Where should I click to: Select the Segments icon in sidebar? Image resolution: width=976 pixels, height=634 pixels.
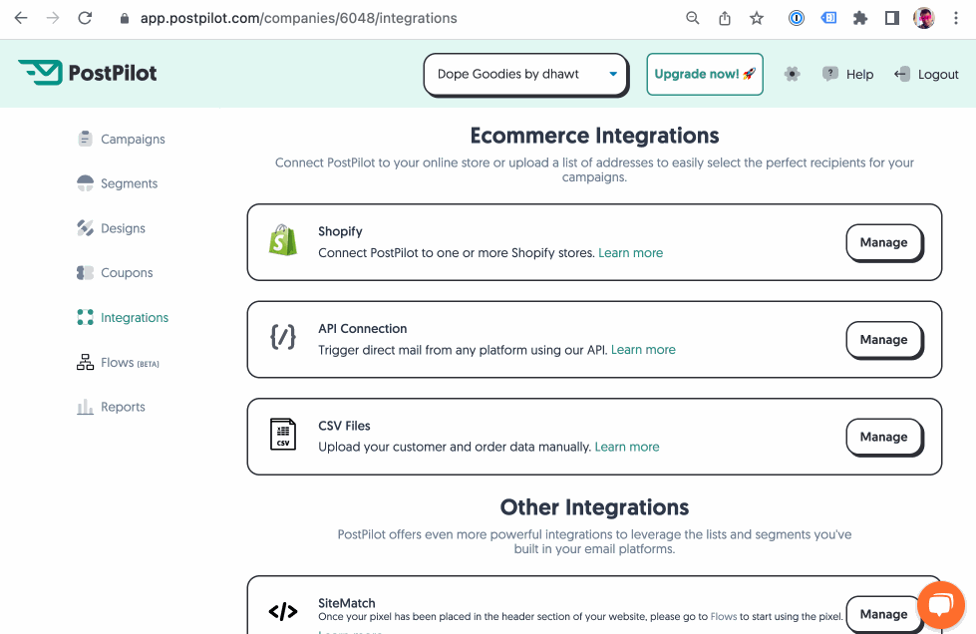pyautogui.click(x=86, y=183)
